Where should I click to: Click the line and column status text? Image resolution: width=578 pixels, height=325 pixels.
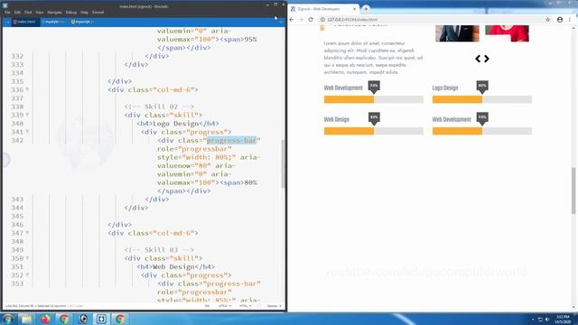click(x=36, y=306)
